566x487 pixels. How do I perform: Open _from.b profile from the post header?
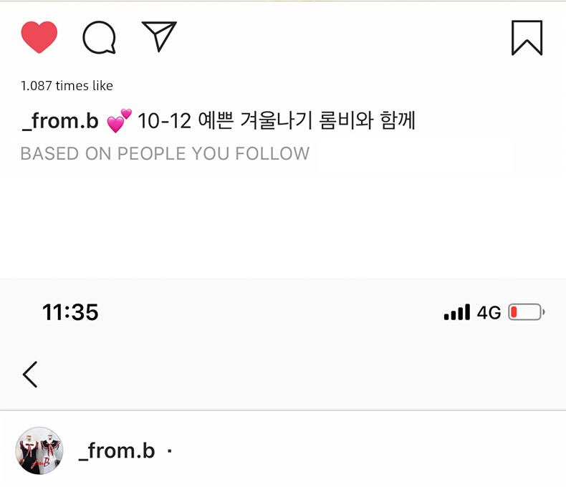116,451
